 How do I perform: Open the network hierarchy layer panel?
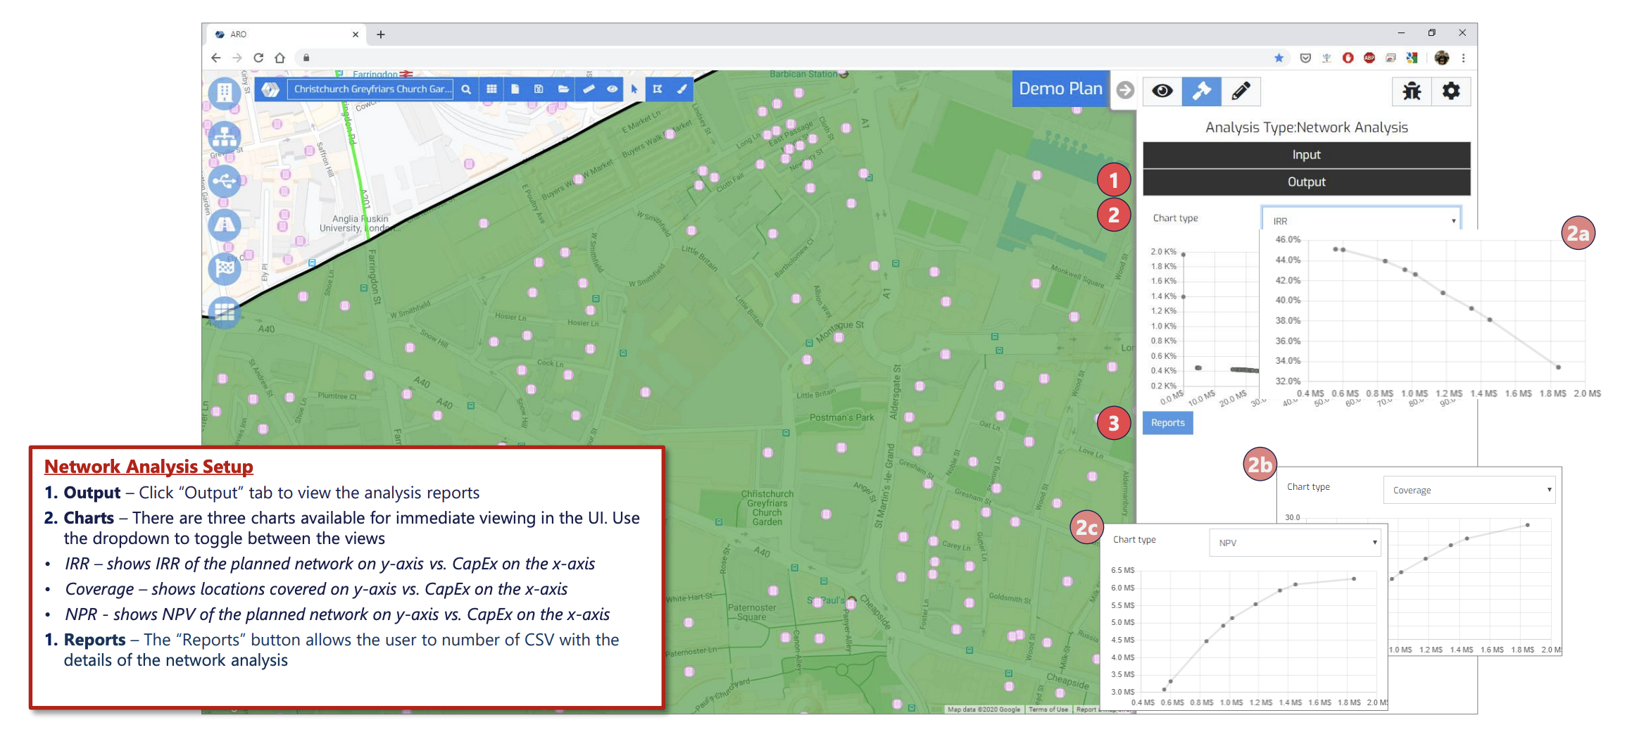point(225,137)
